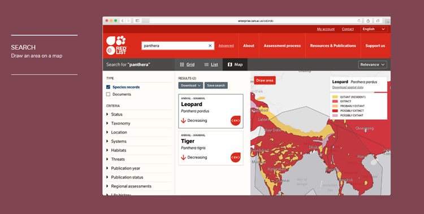Switch to the Grid view tab
424x214 pixels.
pos(187,64)
